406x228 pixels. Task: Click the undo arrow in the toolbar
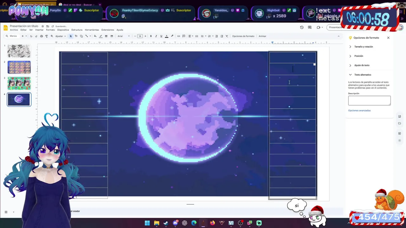31,36
